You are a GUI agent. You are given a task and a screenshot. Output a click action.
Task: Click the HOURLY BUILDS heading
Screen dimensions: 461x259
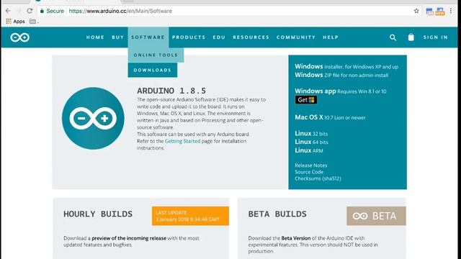click(98, 214)
